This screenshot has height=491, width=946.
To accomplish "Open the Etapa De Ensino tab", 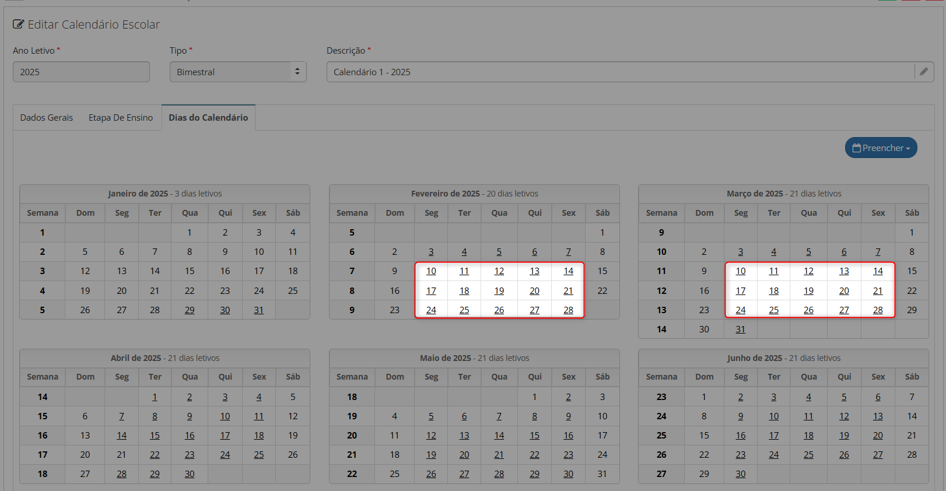I will click(x=121, y=118).
